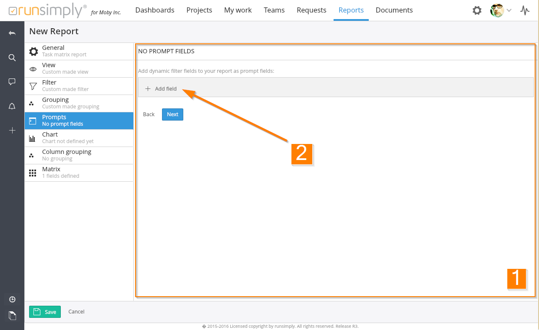
Task: Open settings gear in top bar
Action: [477, 10]
